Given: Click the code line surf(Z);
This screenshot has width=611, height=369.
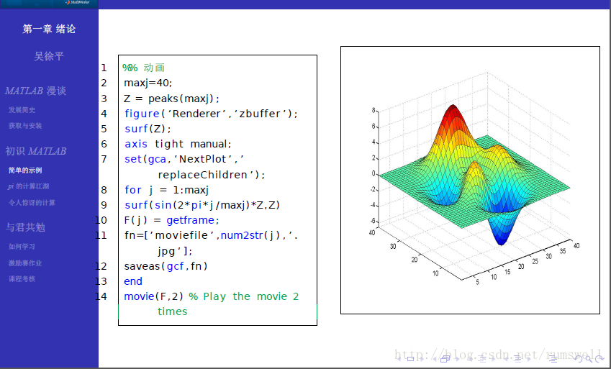Looking at the screenshot, I should point(148,129).
